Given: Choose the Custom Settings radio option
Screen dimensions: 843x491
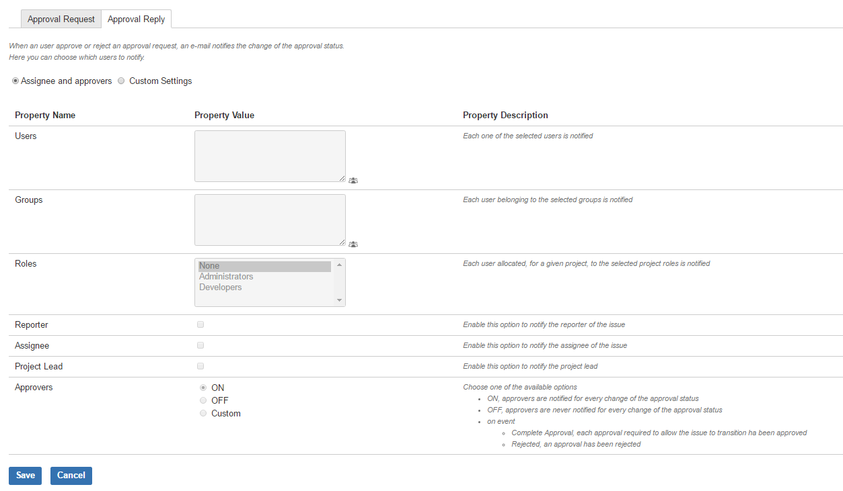Looking at the screenshot, I should point(121,81).
